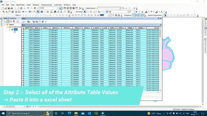Open the Classification dropdown
This screenshot has height=116, width=207.
91,8
